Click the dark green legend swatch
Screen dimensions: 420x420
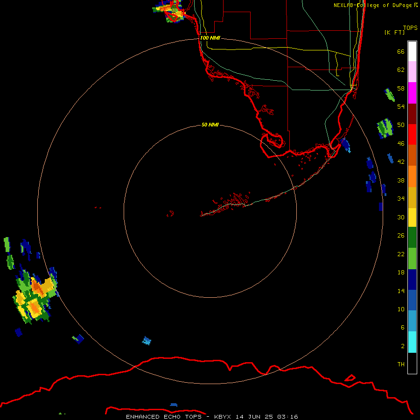(x=412, y=238)
